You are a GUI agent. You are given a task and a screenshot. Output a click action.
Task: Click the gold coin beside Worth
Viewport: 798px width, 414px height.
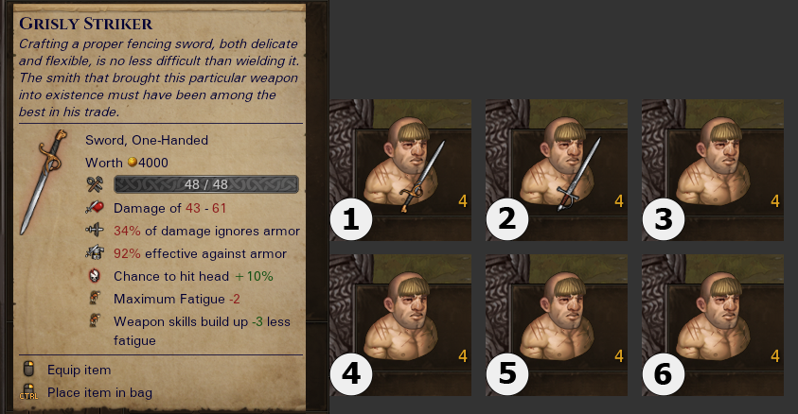point(133,162)
